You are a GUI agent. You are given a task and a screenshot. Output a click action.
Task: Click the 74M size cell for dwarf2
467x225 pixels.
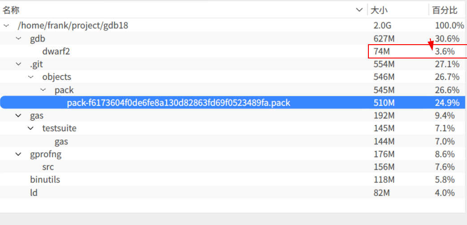tap(381, 52)
